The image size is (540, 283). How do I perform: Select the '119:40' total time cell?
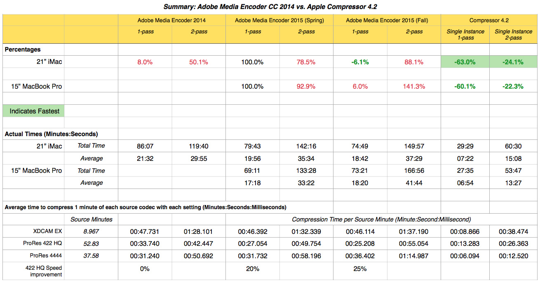198,146
